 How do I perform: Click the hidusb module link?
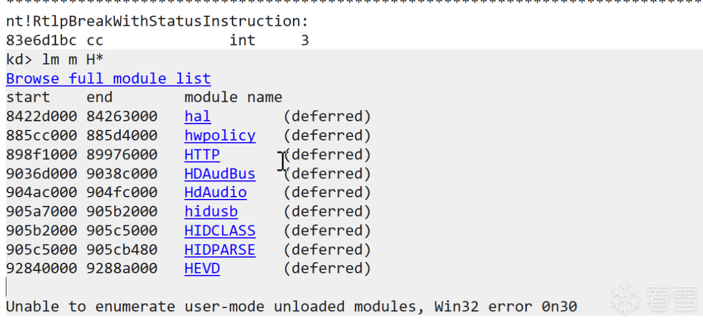click(x=211, y=212)
